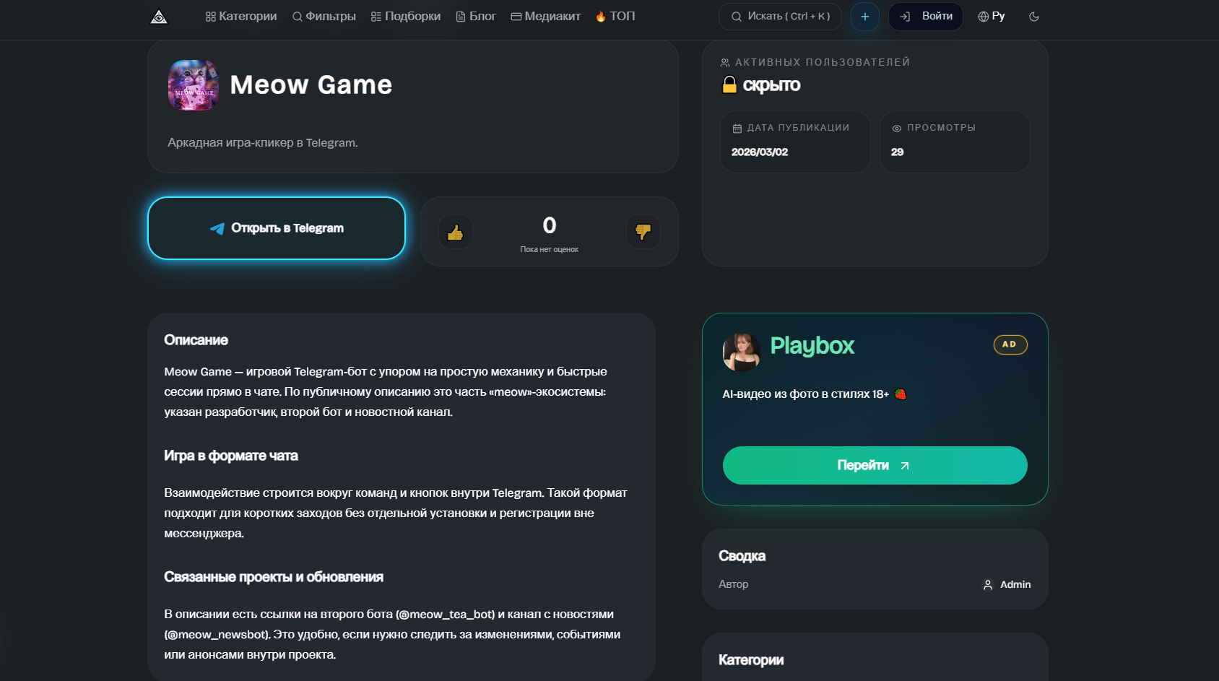Image resolution: width=1219 pixels, height=681 pixels.
Task: Open the ТОП rankings
Action: 615,17
